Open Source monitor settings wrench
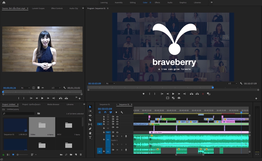 [64, 88]
